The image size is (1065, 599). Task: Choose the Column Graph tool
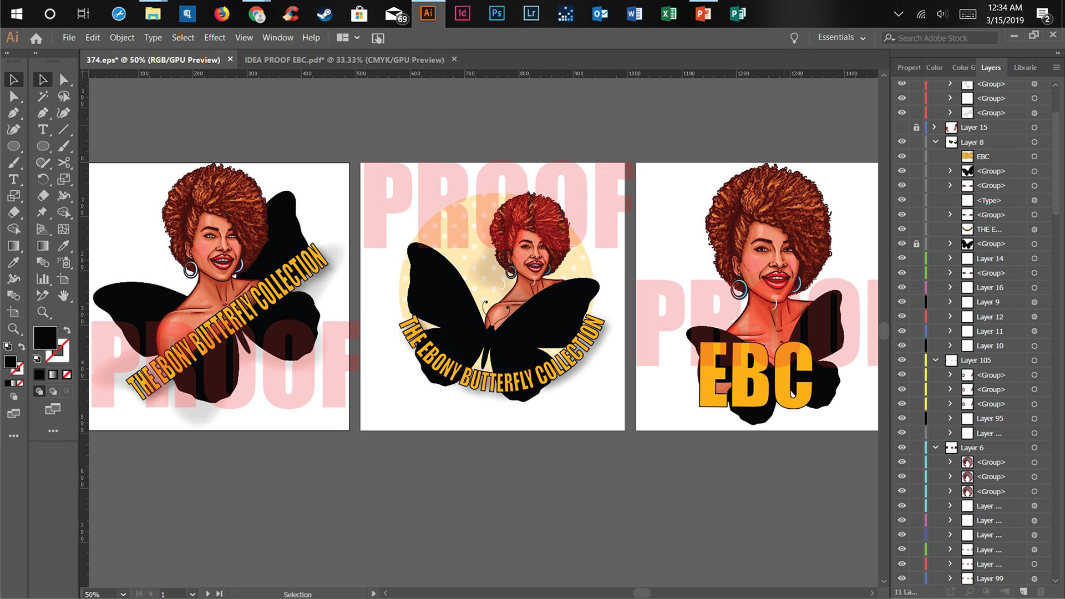tap(43, 279)
